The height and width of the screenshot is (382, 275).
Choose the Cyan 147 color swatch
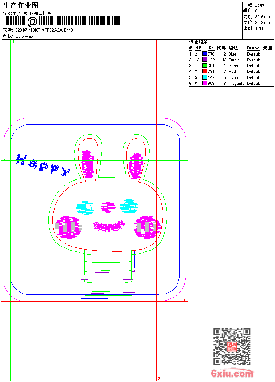coord(204,77)
